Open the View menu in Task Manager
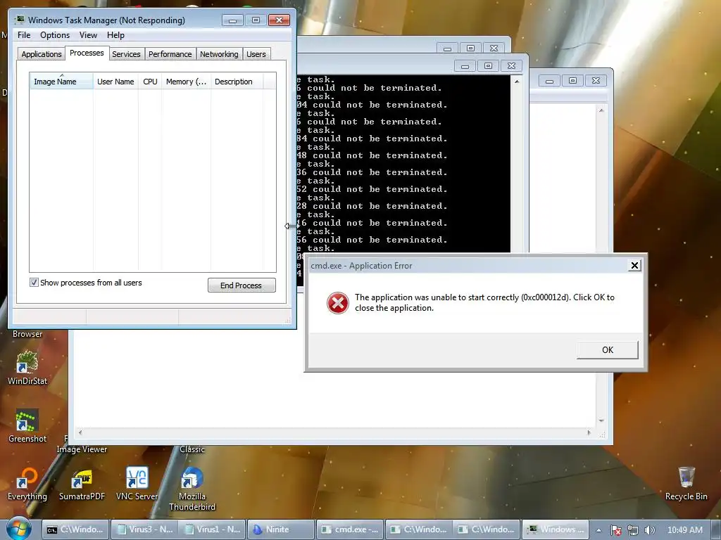 click(x=88, y=35)
